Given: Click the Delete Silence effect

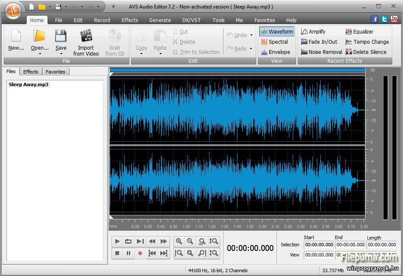Looking at the screenshot, I should [x=366, y=52].
